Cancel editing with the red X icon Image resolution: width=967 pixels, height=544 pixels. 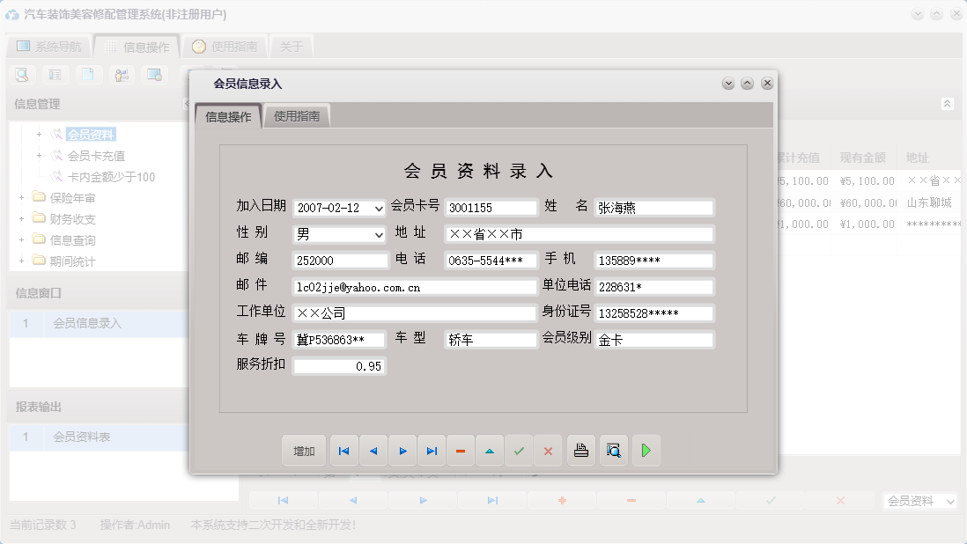coord(548,451)
